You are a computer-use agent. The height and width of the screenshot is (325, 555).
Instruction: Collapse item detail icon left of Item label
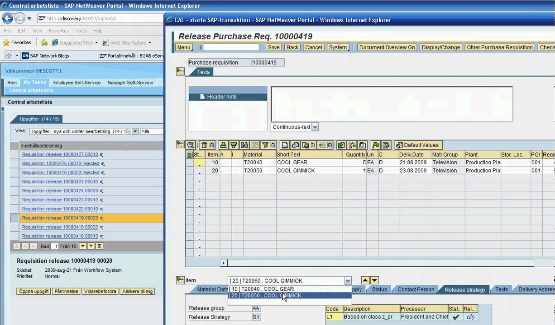[180, 280]
